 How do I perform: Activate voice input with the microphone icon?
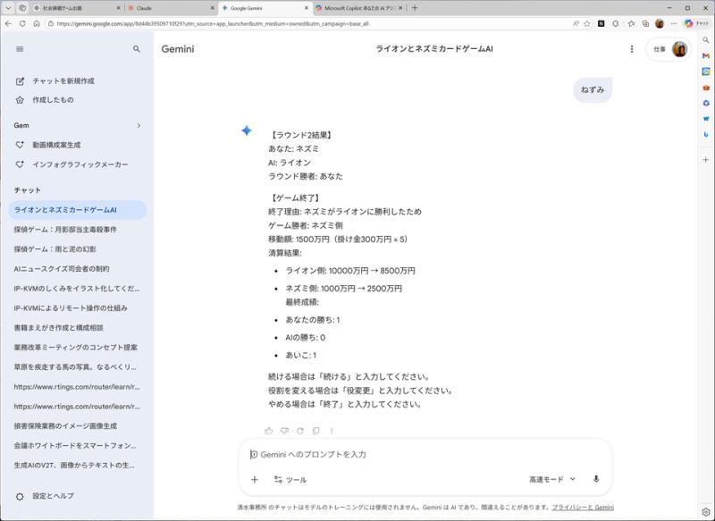click(596, 478)
